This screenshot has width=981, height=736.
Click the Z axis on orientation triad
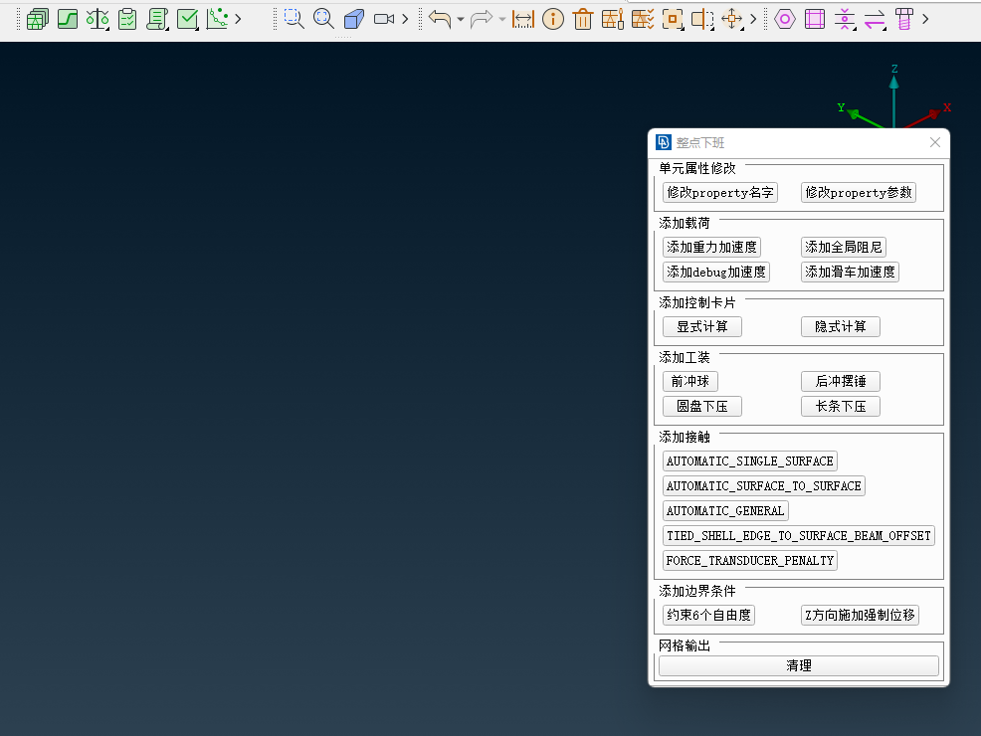point(894,96)
